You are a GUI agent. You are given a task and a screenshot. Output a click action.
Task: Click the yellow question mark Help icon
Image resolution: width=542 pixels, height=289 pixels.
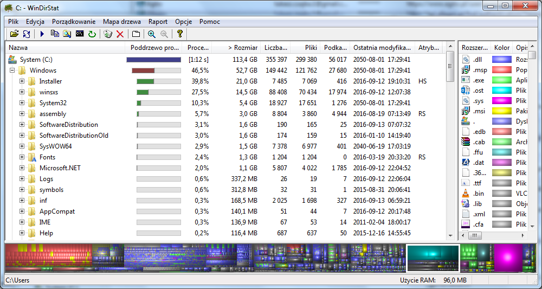[179, 34]
